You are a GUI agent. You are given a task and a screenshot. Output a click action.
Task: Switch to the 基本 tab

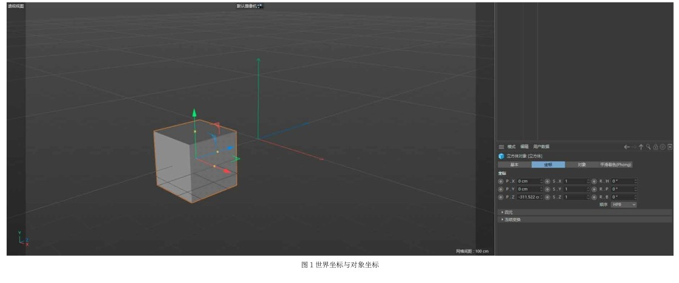(x=514, y=165)
